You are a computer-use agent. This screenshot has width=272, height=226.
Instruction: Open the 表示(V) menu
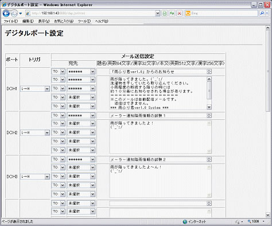point(44,21)
